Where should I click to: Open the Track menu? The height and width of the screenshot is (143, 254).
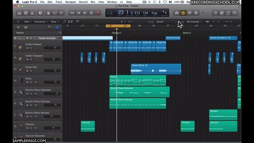pyautogui.click(x=59, y=2)
